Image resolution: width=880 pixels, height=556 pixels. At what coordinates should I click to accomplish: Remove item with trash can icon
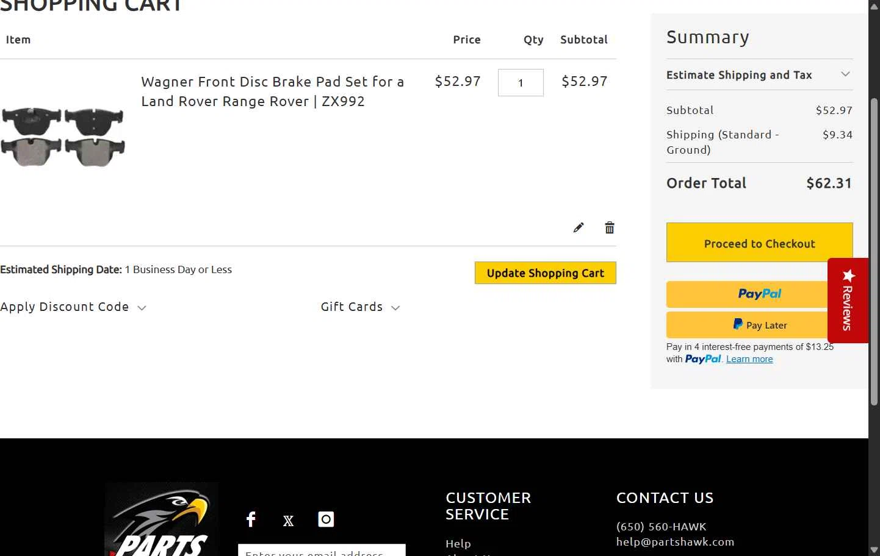(609, 227)
